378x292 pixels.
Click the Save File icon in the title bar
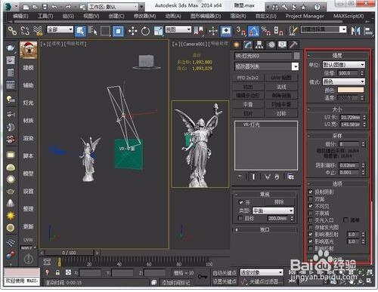click(x=45, y=7)
